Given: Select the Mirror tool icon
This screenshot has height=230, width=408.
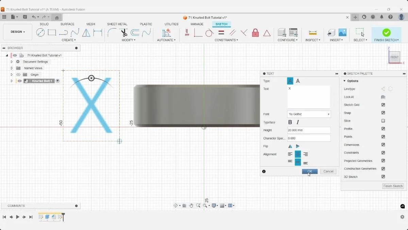Looking at the screenshot, I should pos(86,33).
